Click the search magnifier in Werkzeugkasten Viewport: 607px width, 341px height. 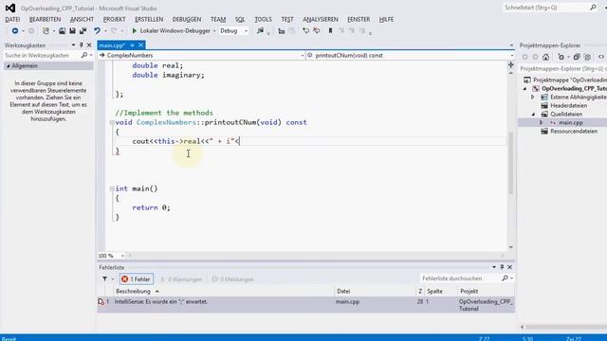(x=84, y=55)
